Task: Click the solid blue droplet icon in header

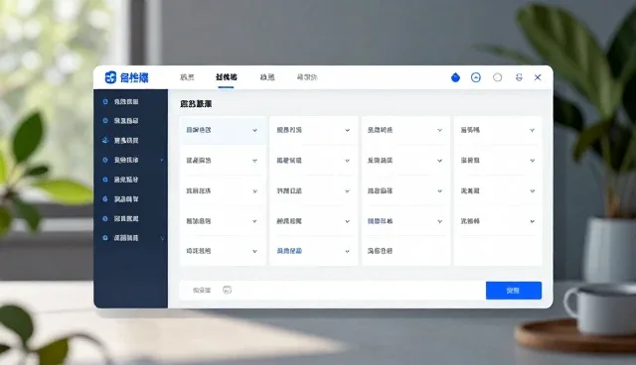Action: [x=455, y=77]
